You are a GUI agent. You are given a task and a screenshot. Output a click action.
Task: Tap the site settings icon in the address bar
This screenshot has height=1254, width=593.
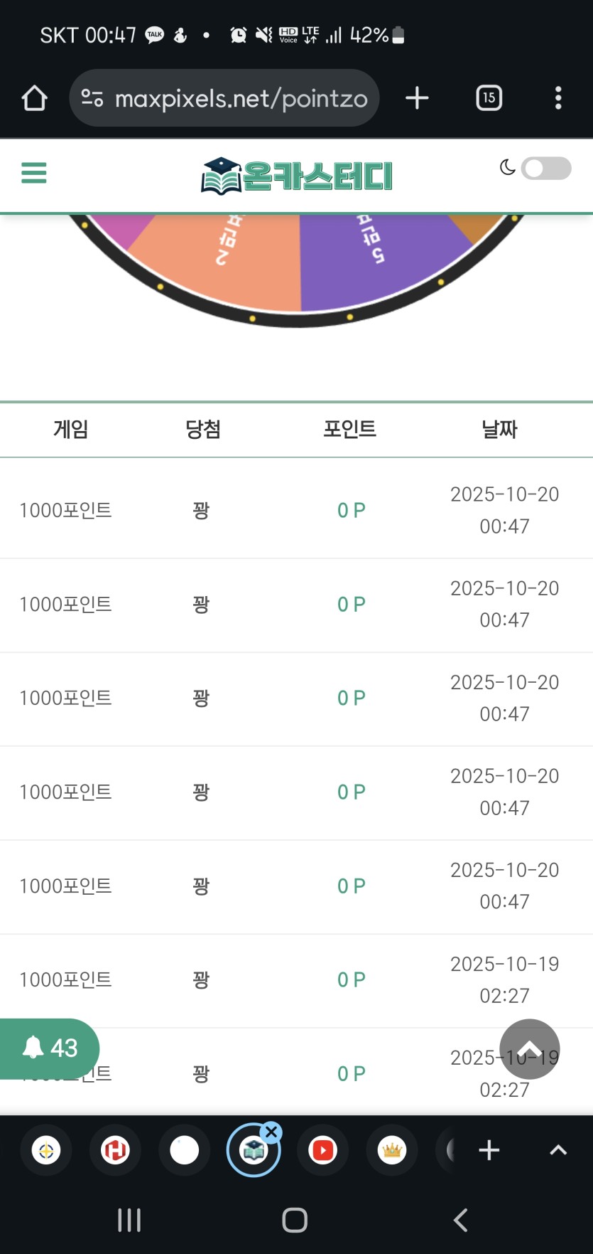point(92,98)
